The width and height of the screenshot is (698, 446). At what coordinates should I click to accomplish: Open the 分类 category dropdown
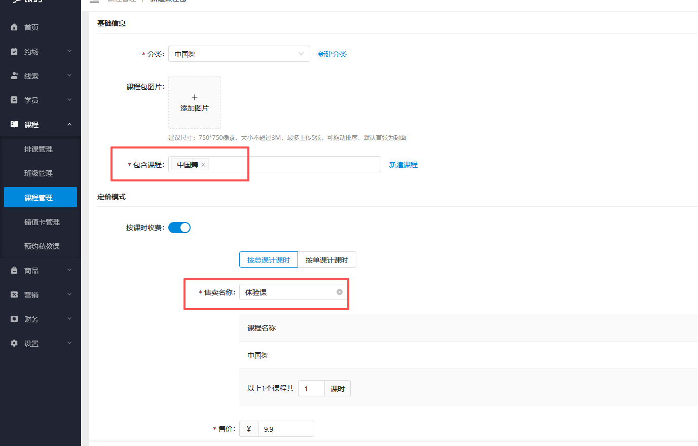coord(239,54)
